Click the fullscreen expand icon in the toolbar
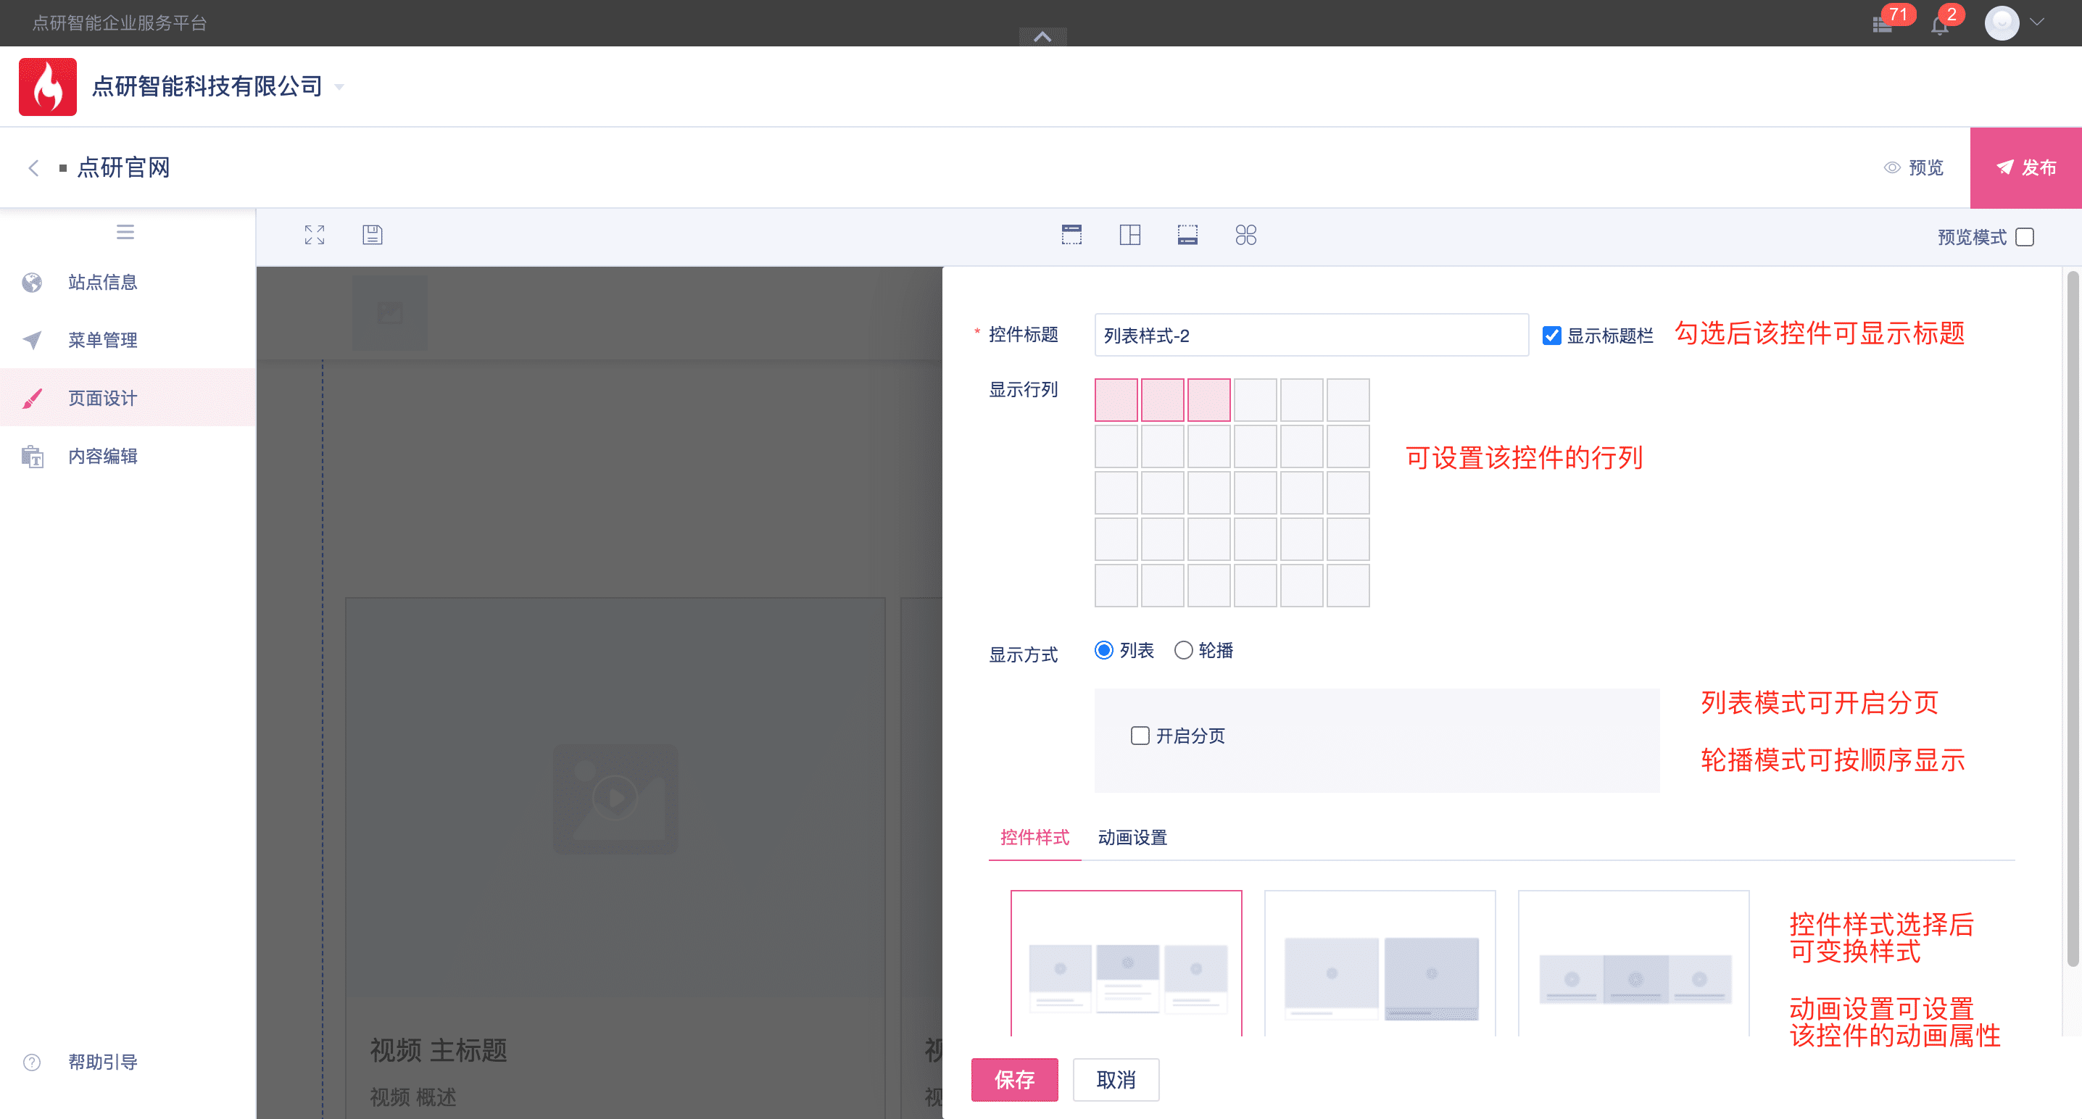The width and height of the screenshot is (2082, 1119). pyautogui.click(x=315, y=235)
